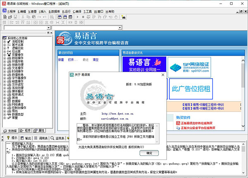Image resolution: width=248 pixels, height=178 pixels.
Task: Click the SP网络验证 advertisement banner
Action: pyautogui.click(x=189, y=67)
